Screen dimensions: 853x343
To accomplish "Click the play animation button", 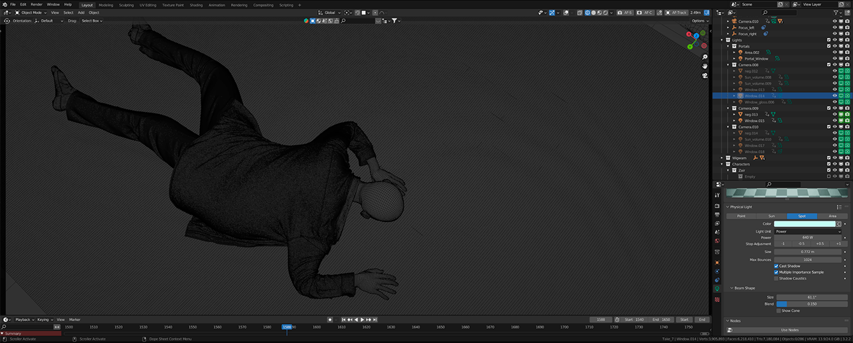I will click(x=362, y=319).
